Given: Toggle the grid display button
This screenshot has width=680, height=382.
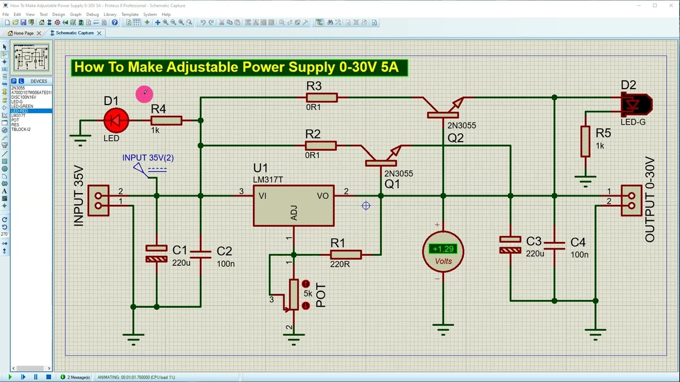Looking at the screenshot, I should click(x=137, y=22).
